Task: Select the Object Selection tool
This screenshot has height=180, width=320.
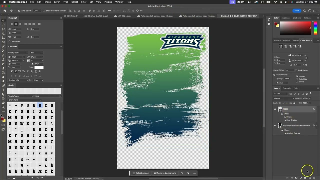Action: [x=3, y=33]
